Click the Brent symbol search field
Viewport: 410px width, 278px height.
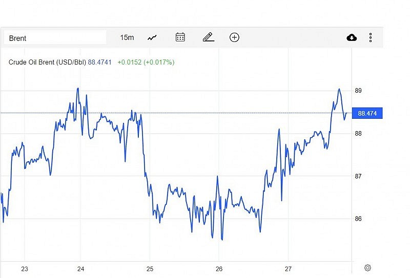pos(55,38)
